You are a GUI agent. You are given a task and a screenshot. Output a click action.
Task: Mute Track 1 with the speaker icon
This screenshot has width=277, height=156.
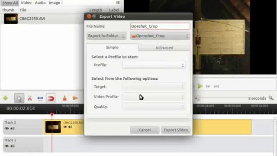(x=13, y=146)
